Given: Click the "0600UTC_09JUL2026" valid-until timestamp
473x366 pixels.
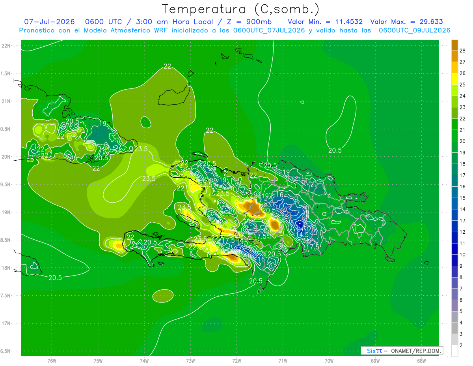Looking at the screenshot, I should (414, 30).
